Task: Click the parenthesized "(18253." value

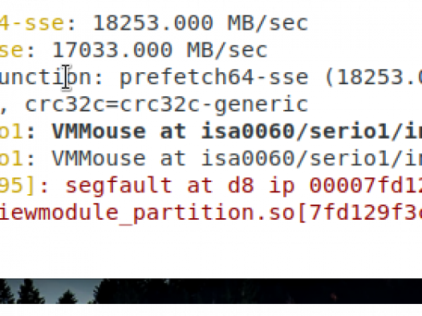Action: click(x=374, y=78)
